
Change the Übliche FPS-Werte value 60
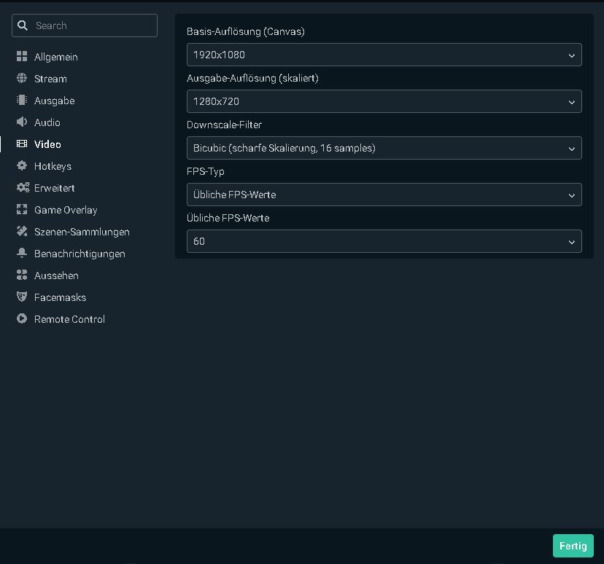384,242
